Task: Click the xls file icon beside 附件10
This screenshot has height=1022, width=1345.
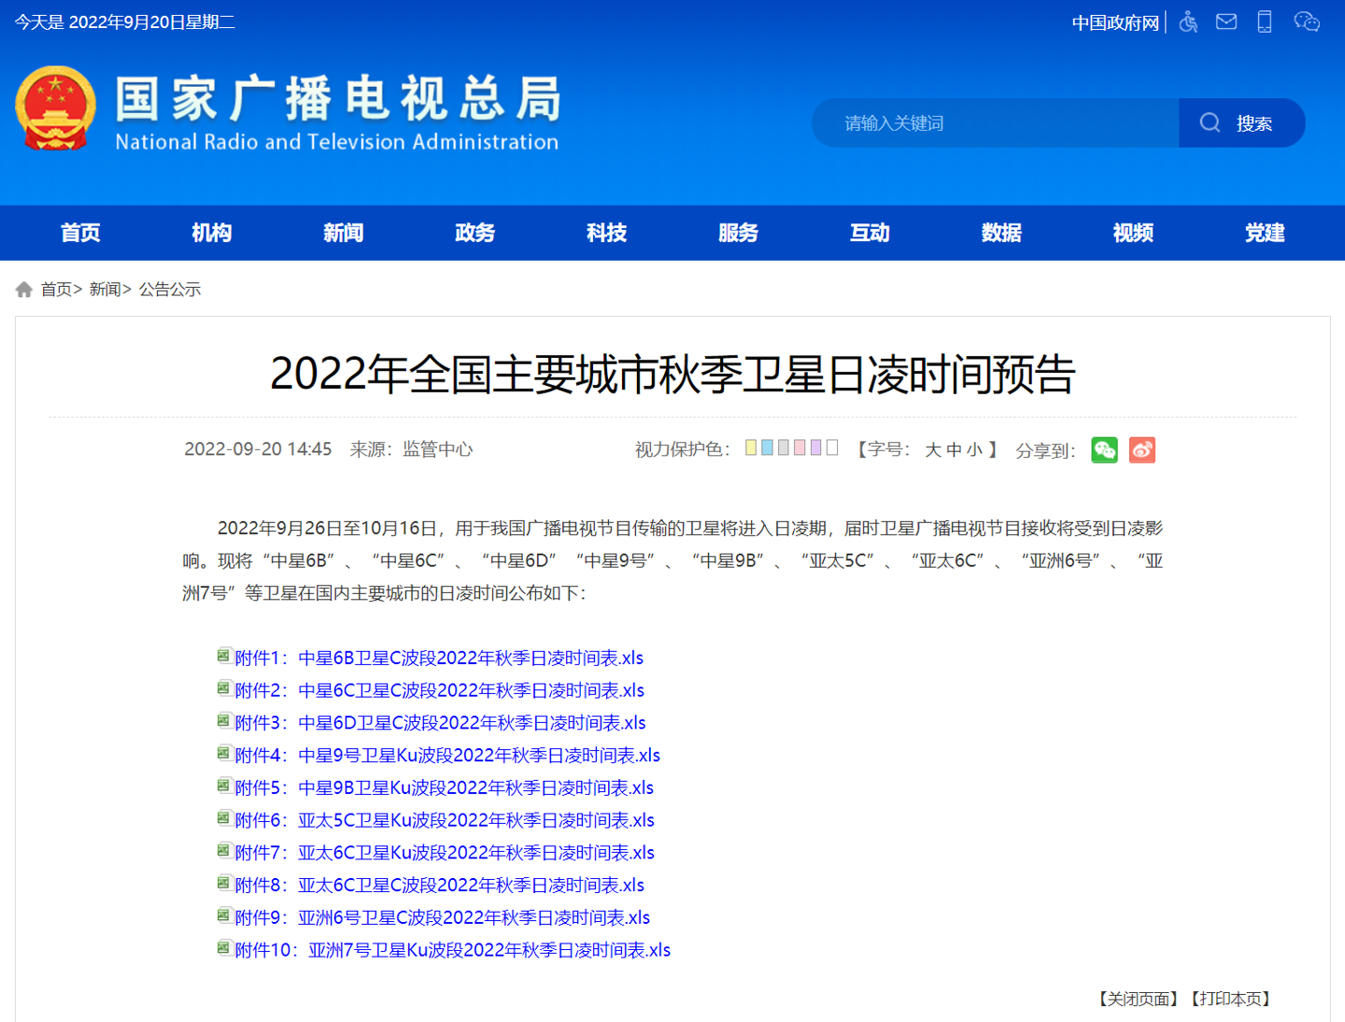Action: (x=224, y=948)
